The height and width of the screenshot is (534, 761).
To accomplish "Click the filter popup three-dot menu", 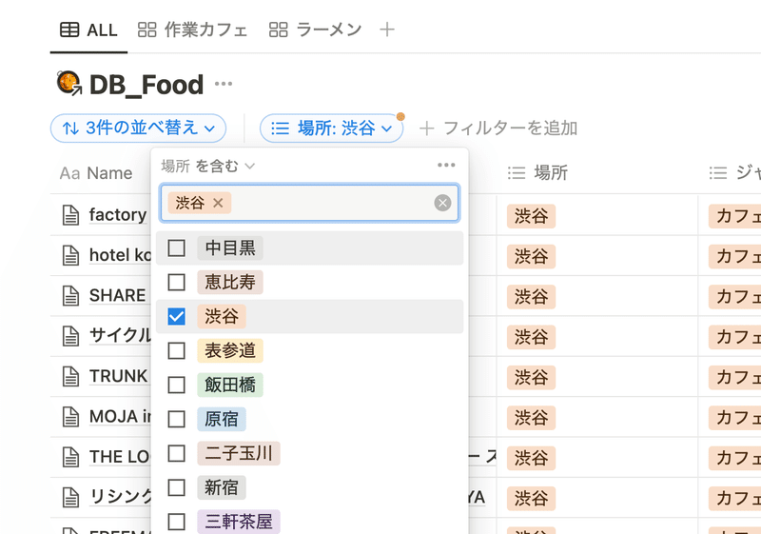I will coord(446,165).
